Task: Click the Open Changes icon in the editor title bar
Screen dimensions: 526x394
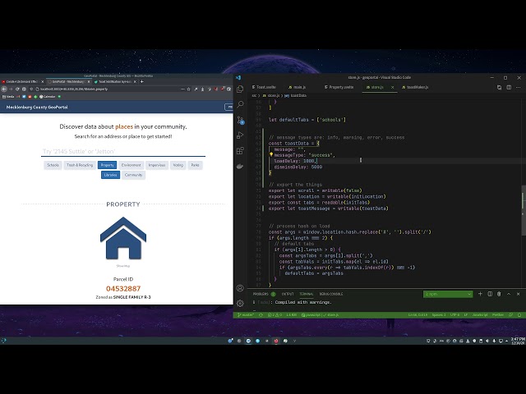Action: [499, 87]
